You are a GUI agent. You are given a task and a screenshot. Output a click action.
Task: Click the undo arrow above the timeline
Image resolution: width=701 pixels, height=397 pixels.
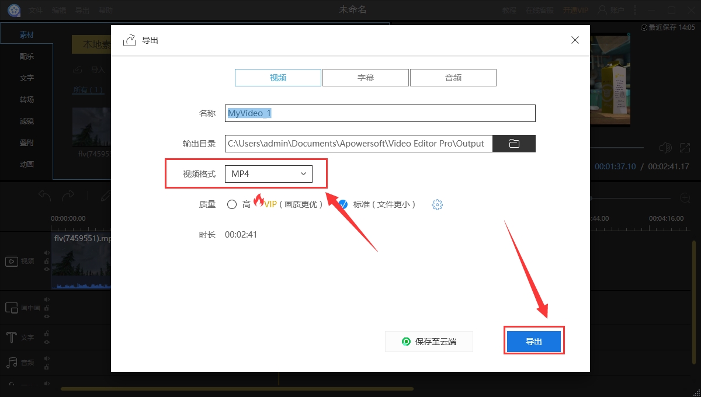[46, 196]
